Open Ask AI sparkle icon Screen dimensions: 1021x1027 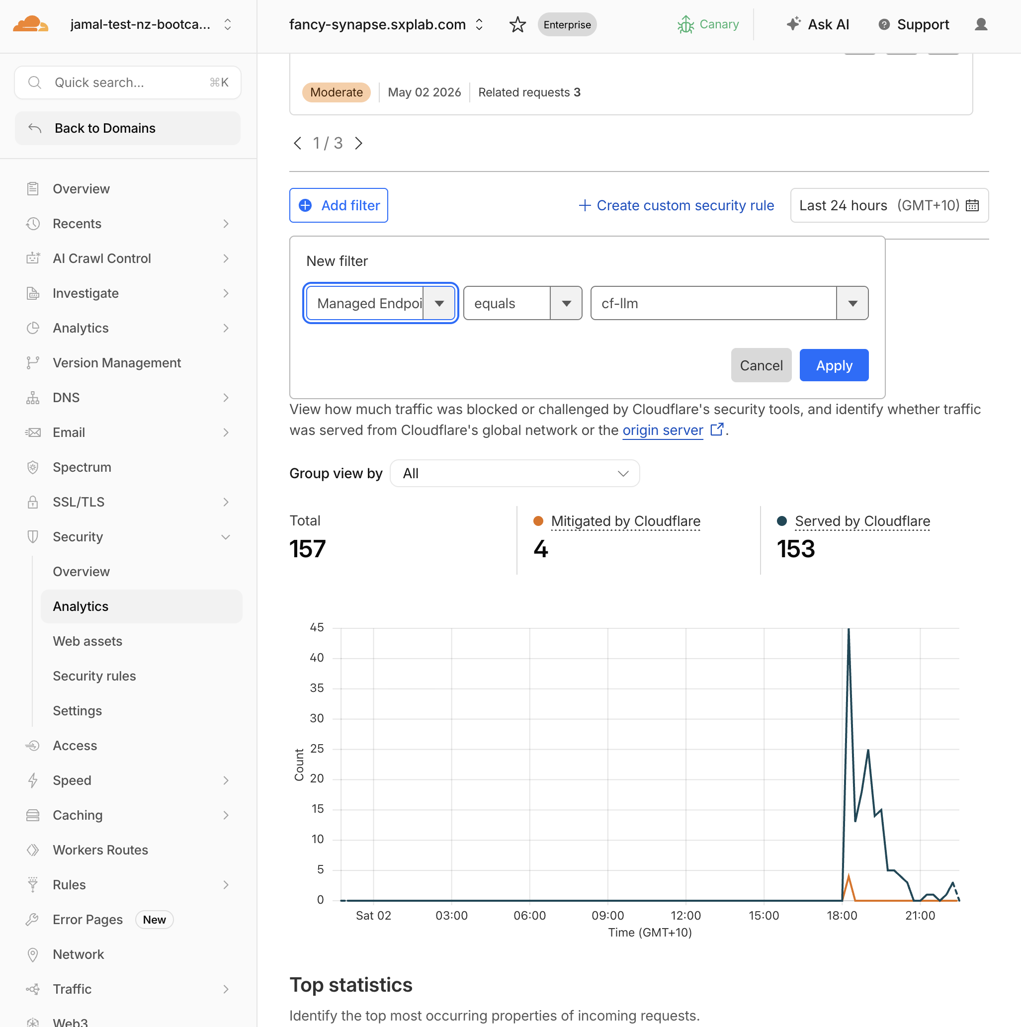(793, 24)
